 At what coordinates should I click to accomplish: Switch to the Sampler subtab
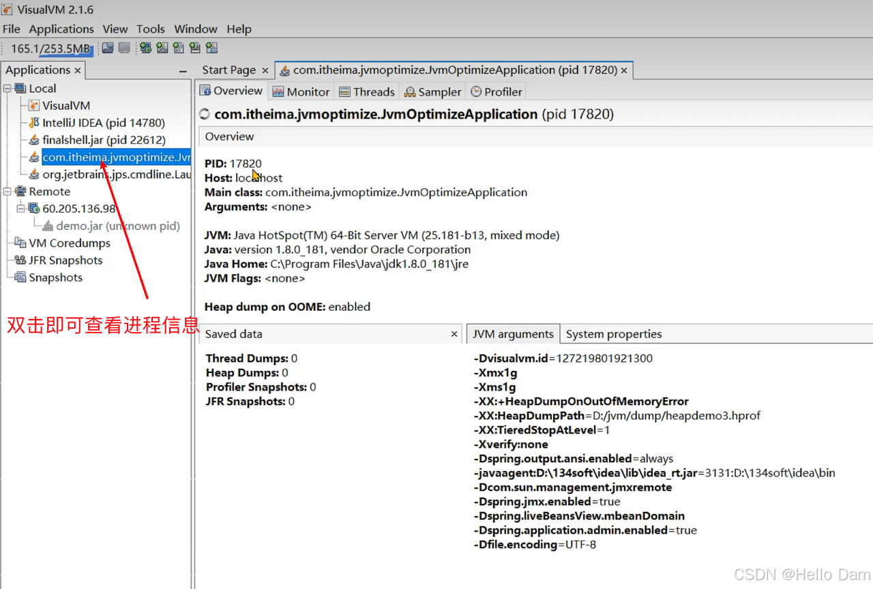[432, 91]
